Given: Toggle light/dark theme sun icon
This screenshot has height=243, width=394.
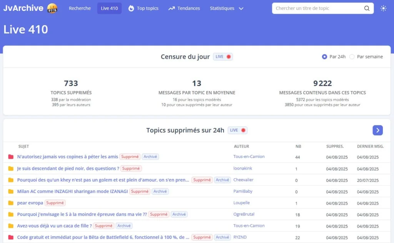Looking at the screenshot, I should pos(383,8).
